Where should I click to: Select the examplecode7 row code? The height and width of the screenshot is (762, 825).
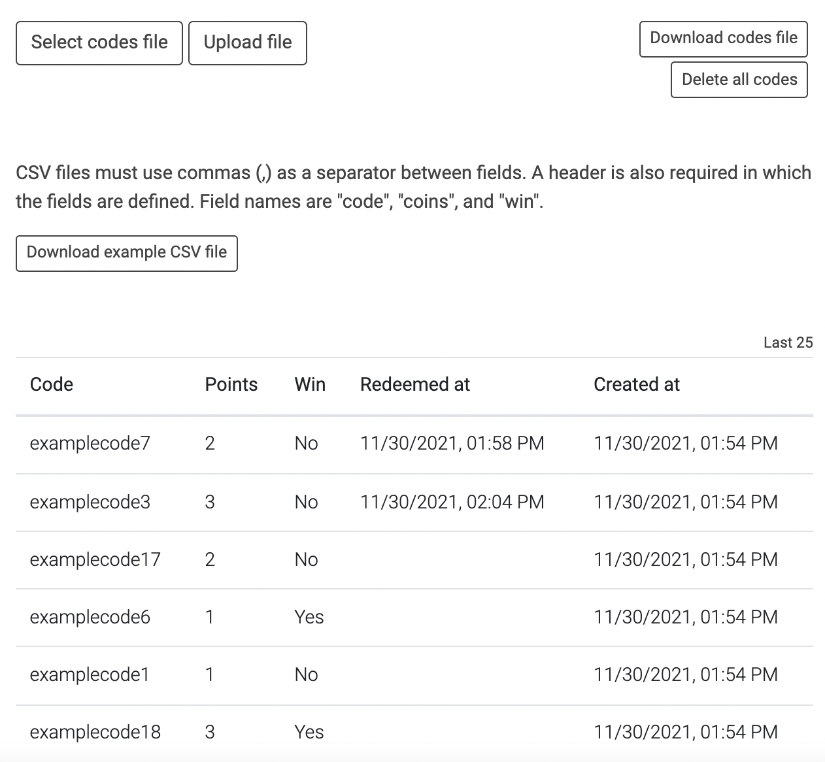pyautogui.click(x=90, y=444)
